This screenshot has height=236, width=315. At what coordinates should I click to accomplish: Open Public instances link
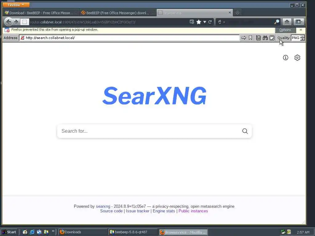click(193, 211)
